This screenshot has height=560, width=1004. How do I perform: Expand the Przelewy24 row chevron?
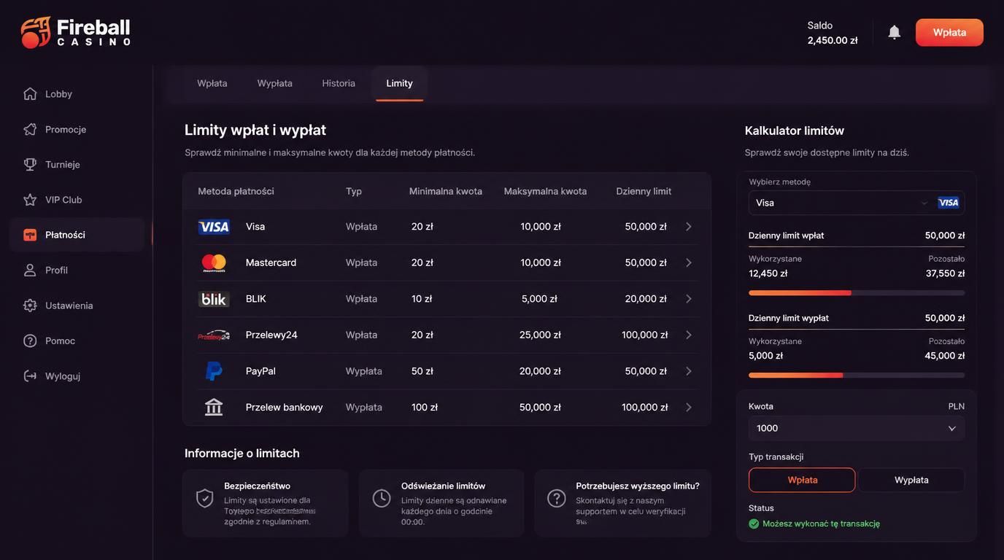688,335
